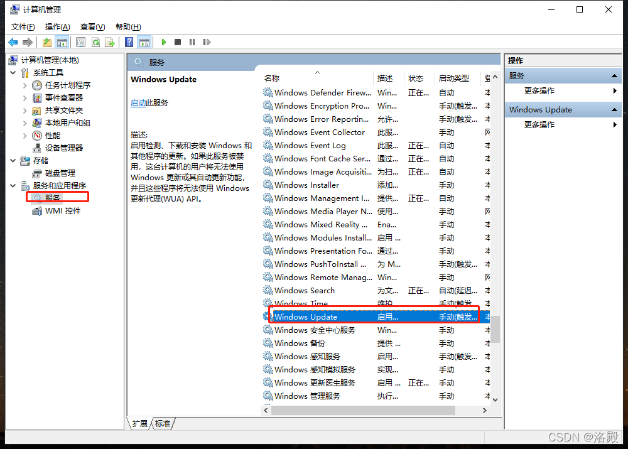This screenshot has width=628, height=449.
Task: Expand the 性能 tree node
Action: 25,136
